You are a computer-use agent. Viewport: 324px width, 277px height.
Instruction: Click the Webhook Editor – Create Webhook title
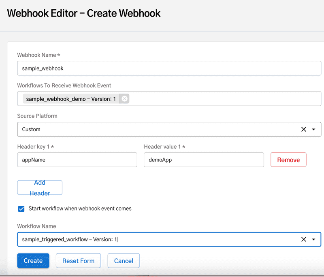pyautogui.click(x=84, y=13)
